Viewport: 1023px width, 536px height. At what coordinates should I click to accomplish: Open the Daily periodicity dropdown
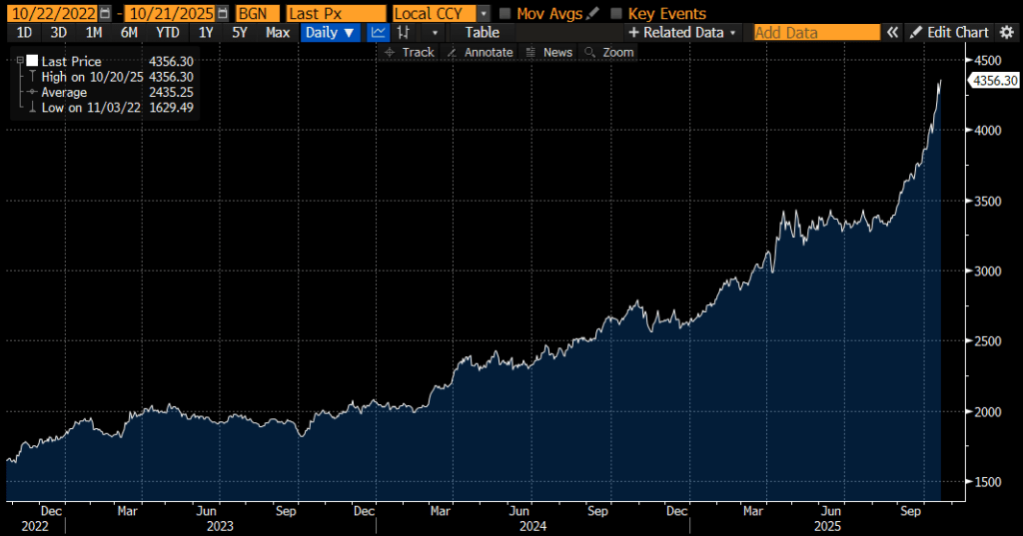[331, 33]
